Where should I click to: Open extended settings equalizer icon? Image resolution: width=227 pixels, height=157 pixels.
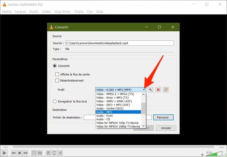40,153
